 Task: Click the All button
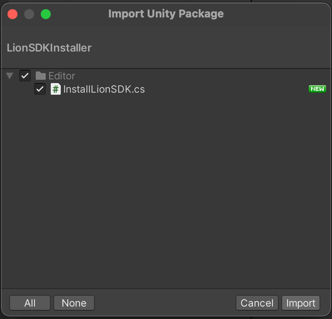click(30, 303)
